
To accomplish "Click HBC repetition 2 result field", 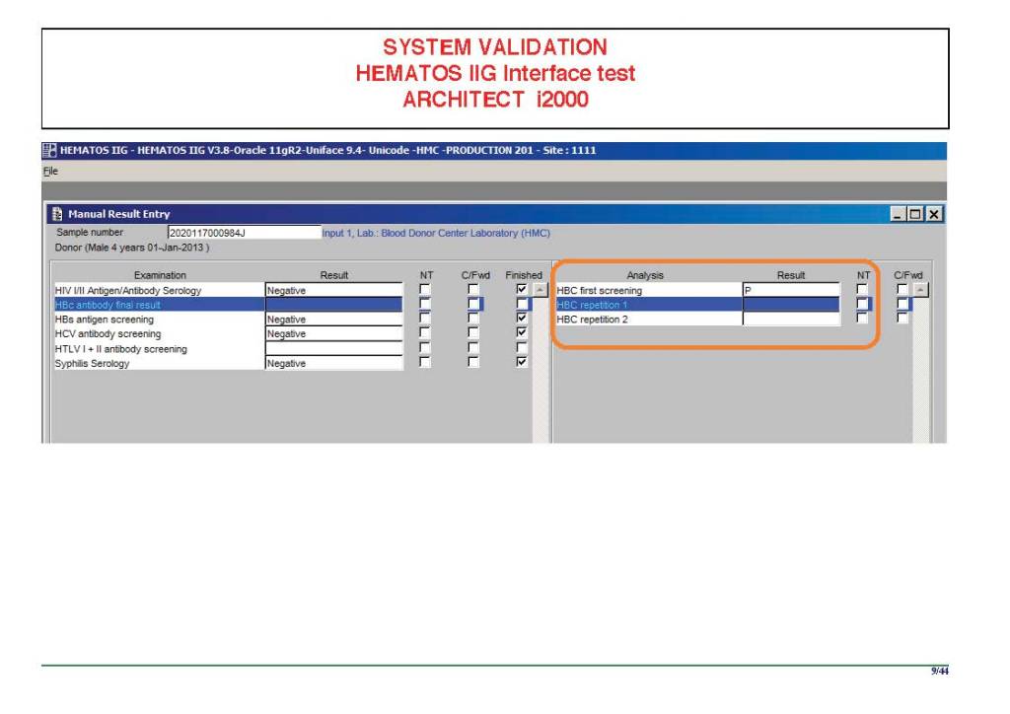I will tap(791, 320).
